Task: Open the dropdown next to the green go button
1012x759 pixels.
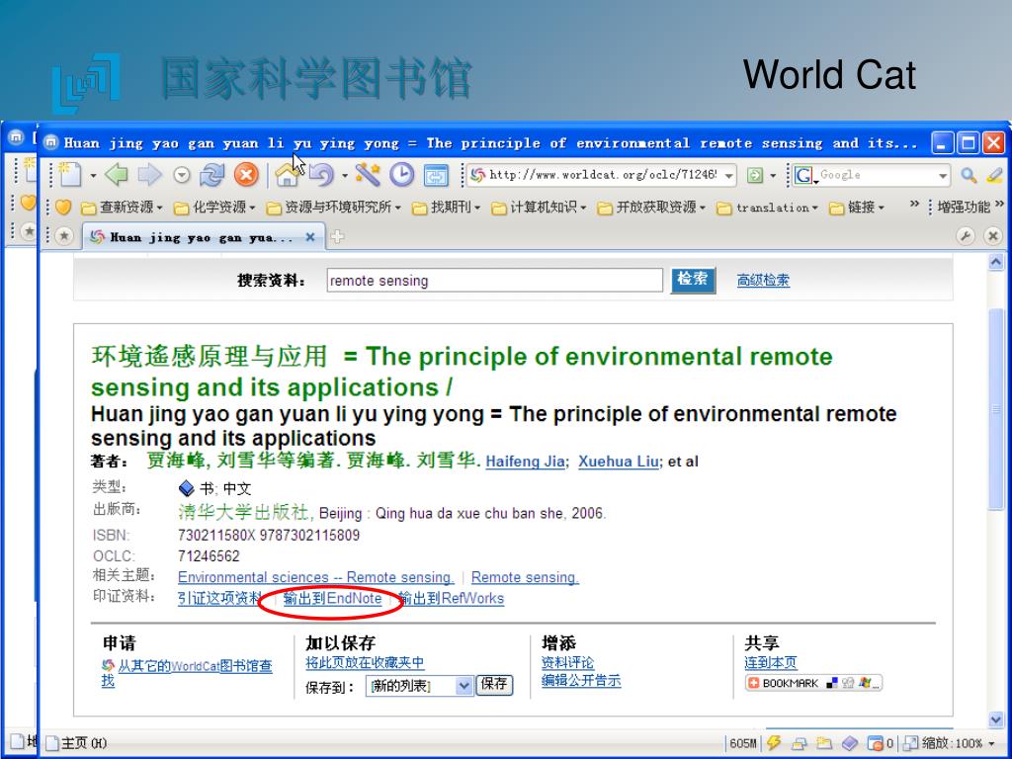Action: coord(773,175)
